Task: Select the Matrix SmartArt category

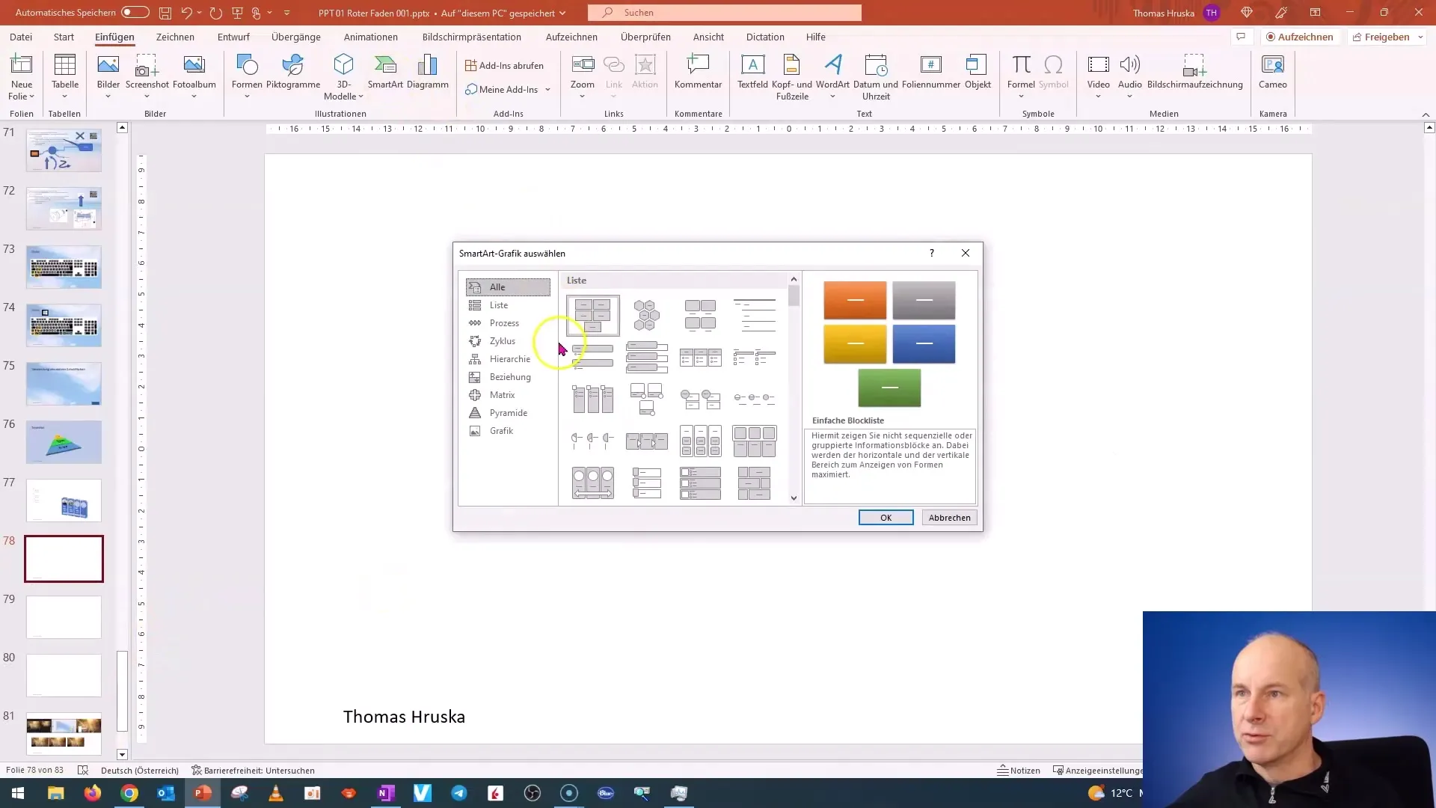Action: (508, 395)
